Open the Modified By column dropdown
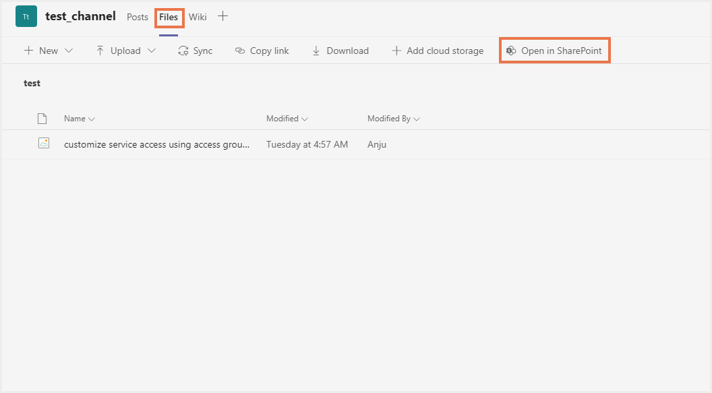Screen dimensions: 712x393 point(417,119)
